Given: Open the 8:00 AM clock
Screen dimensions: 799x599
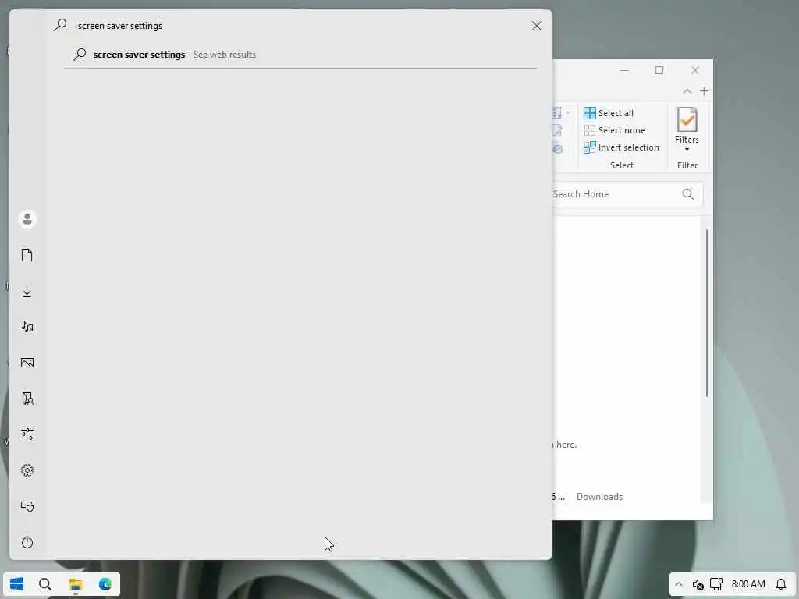Looking at the screenshot, I should click(x=748, y=584).
